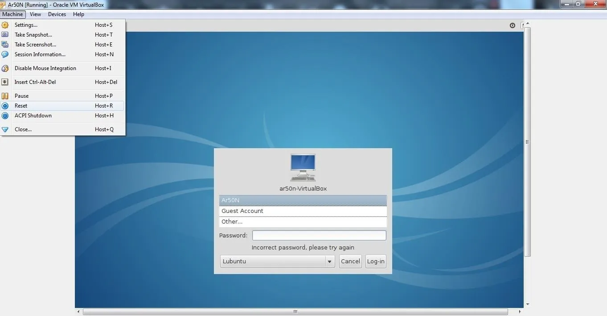The height and width of the screenshot is (316, 607).
Task: Click the Take Snapshot camera icon
Action: coord(5,35)
